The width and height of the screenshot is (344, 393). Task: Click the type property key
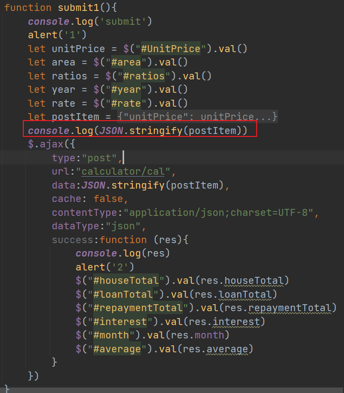pos(64,158)
